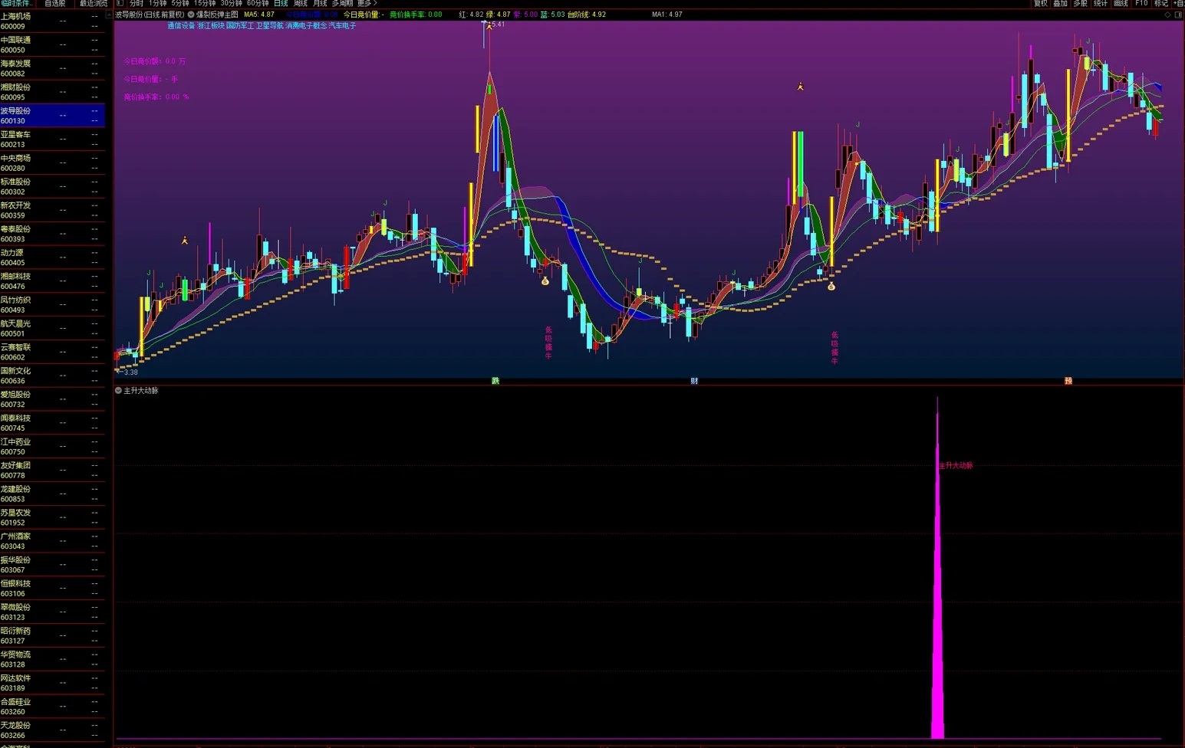Open the 多周期 multi-period view
The image size is (1185, 748).
[342, 4]
